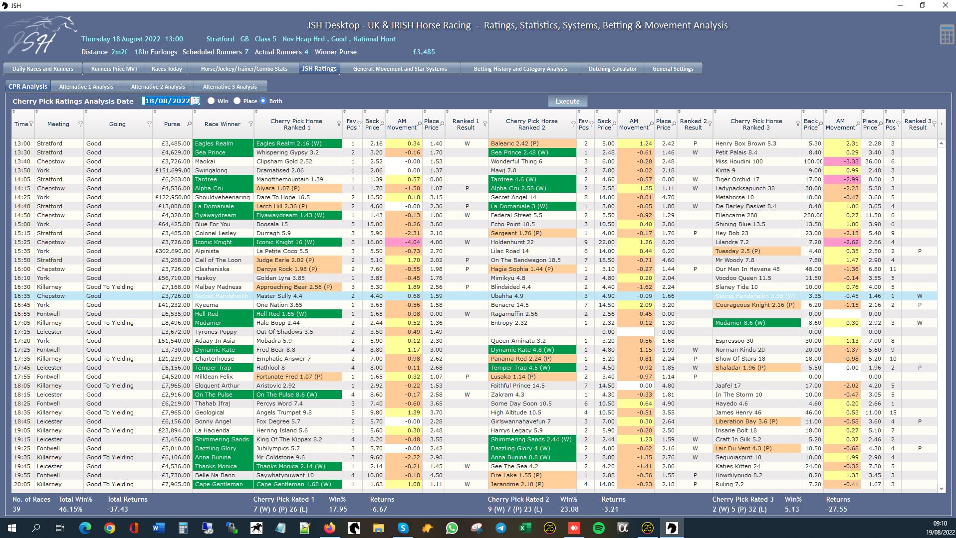Launch Google Chrome from taskbar
956x538 pixels.
(x=110, y=528)
